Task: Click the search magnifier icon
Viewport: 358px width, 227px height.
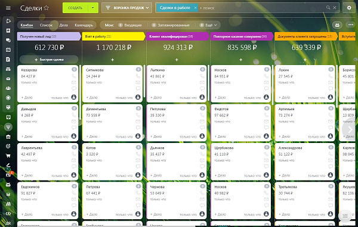Action: point(328,8)
